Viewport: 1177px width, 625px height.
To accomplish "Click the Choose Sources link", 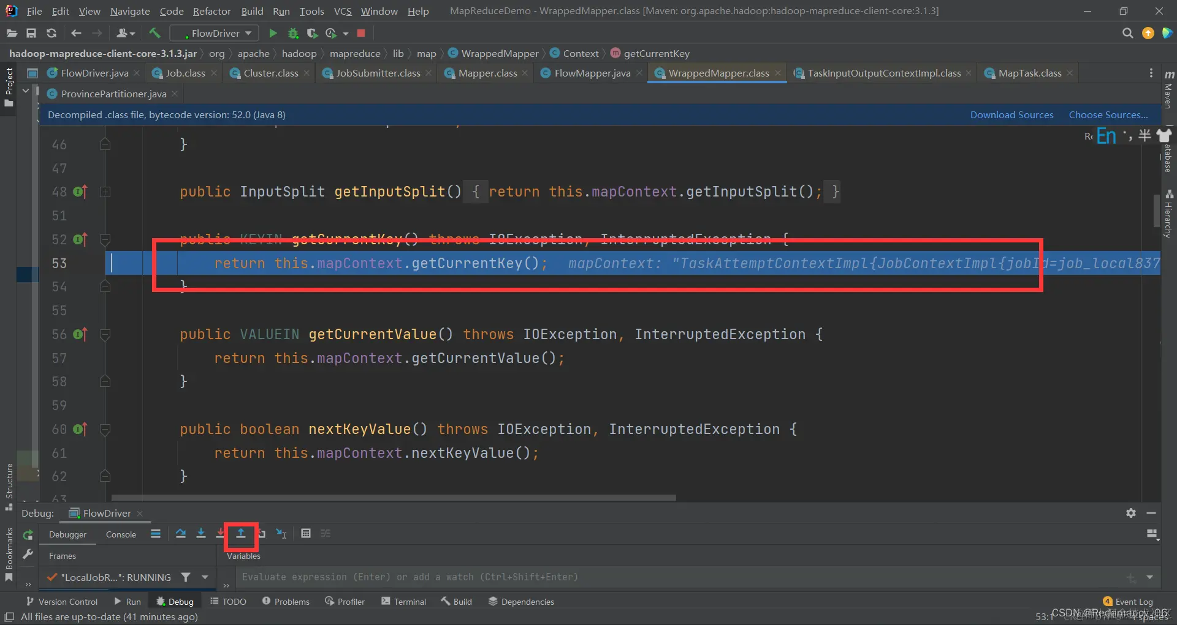I will [x=1108, y=114].
